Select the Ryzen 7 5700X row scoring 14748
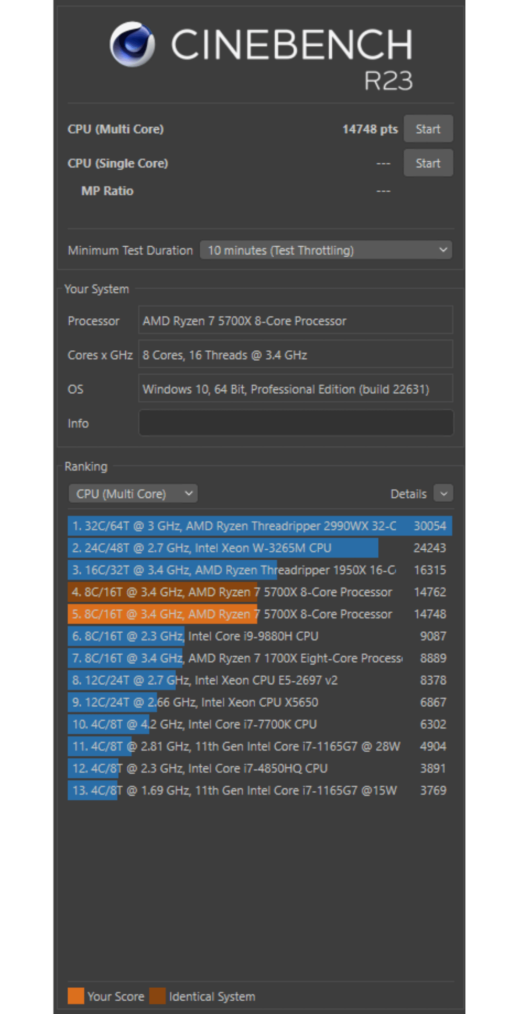Screen dimensions: 515x1014 coord(260,614)
